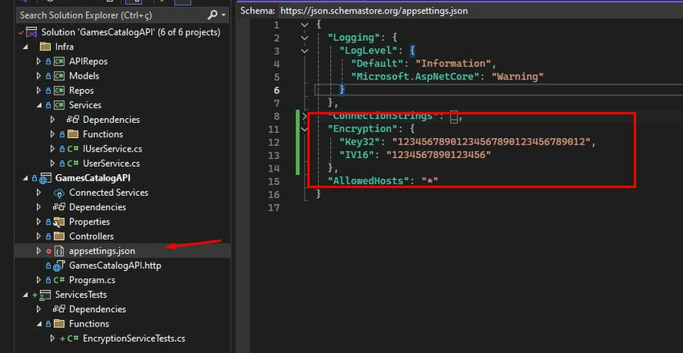Select Dependencies under GamesCatalogAPI project

[97, 207]
